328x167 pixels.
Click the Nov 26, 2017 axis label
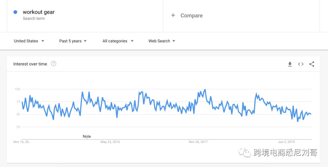198,142
